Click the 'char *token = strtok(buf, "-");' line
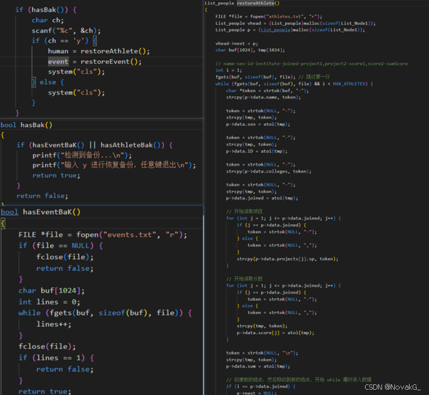 click(x=267, y=90)
